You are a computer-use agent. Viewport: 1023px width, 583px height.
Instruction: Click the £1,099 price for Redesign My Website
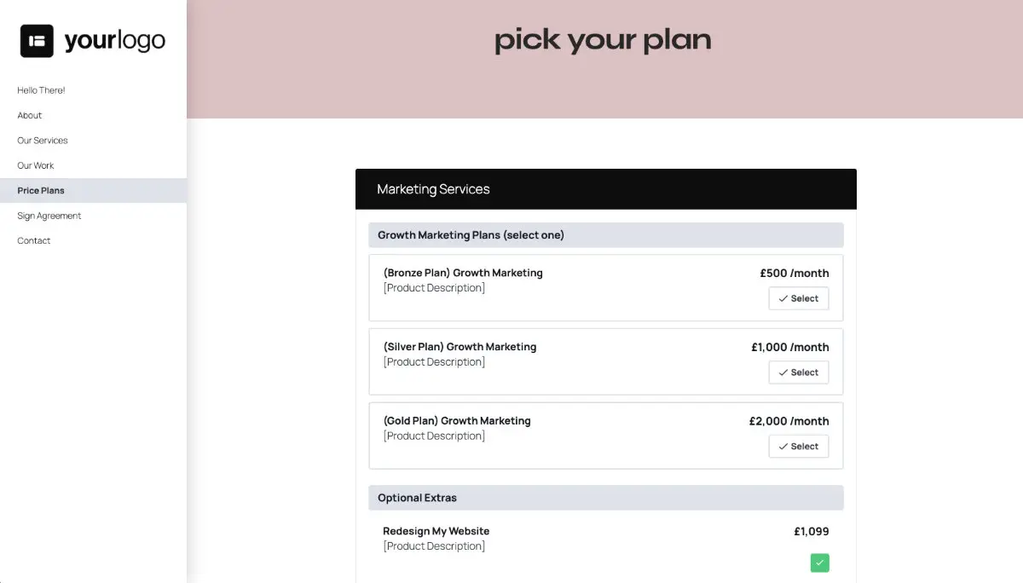click(x=811, y=530)
